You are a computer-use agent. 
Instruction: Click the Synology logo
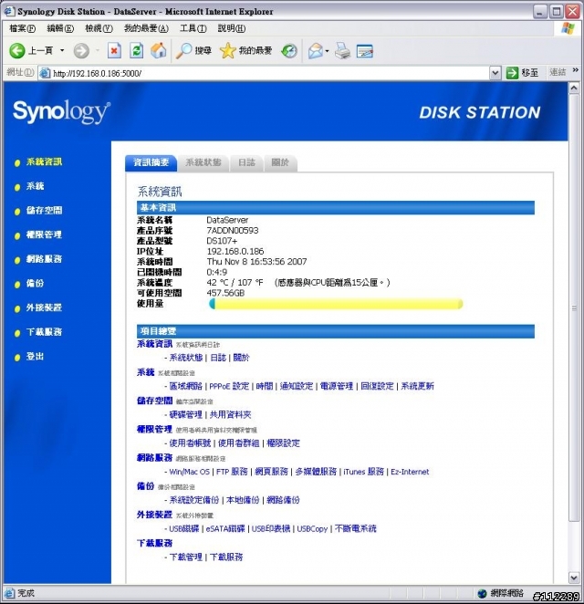pos(62,111)
